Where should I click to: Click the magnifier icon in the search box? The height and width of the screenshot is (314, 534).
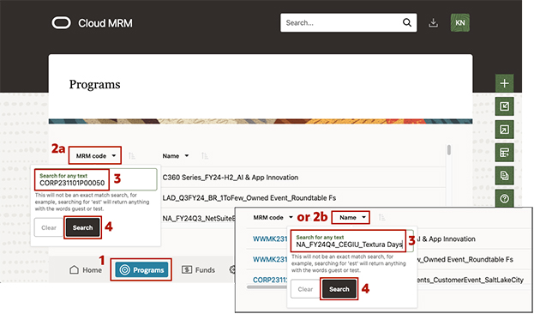click(x=407, y=22)
